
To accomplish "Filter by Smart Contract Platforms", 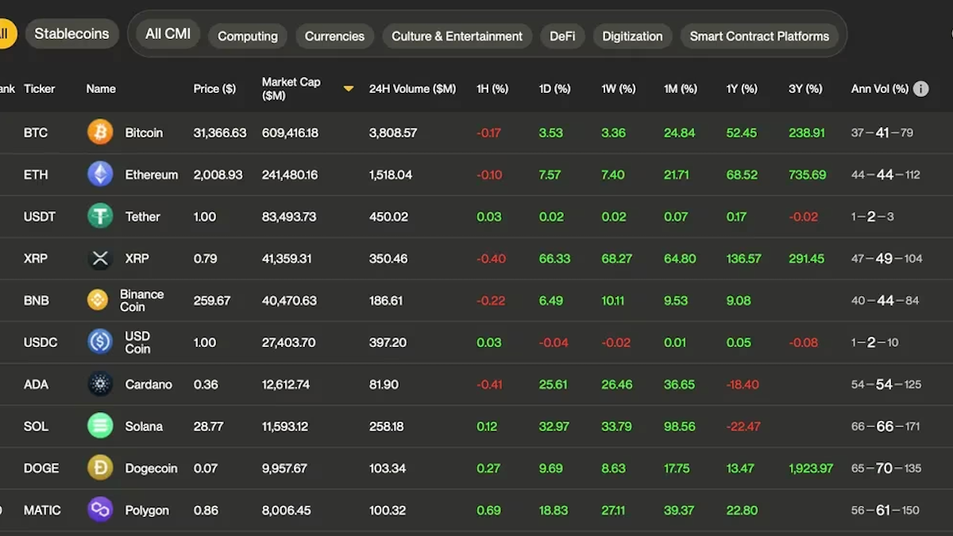I will tap(759, 36).
